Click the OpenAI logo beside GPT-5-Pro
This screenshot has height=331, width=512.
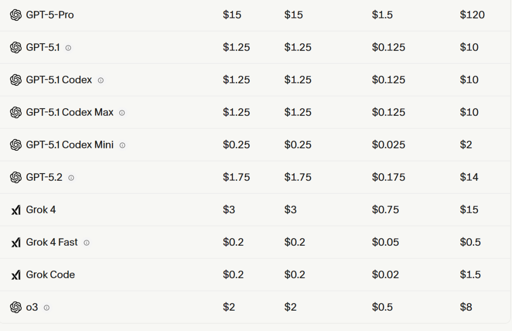[x=16, y=15]
